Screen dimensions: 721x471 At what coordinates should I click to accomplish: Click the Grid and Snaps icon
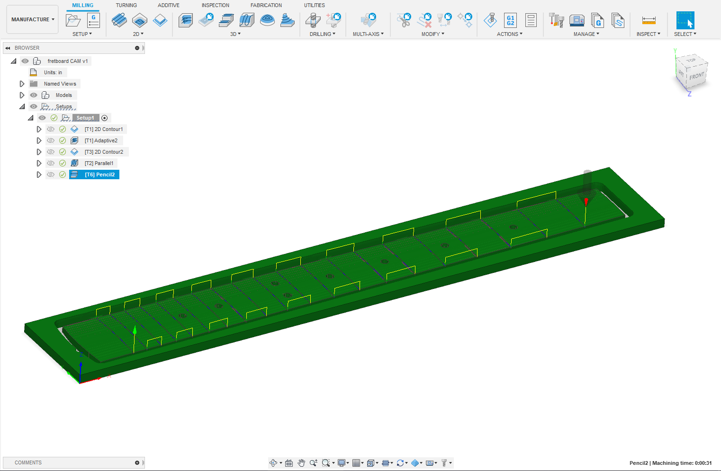point(356,463)
